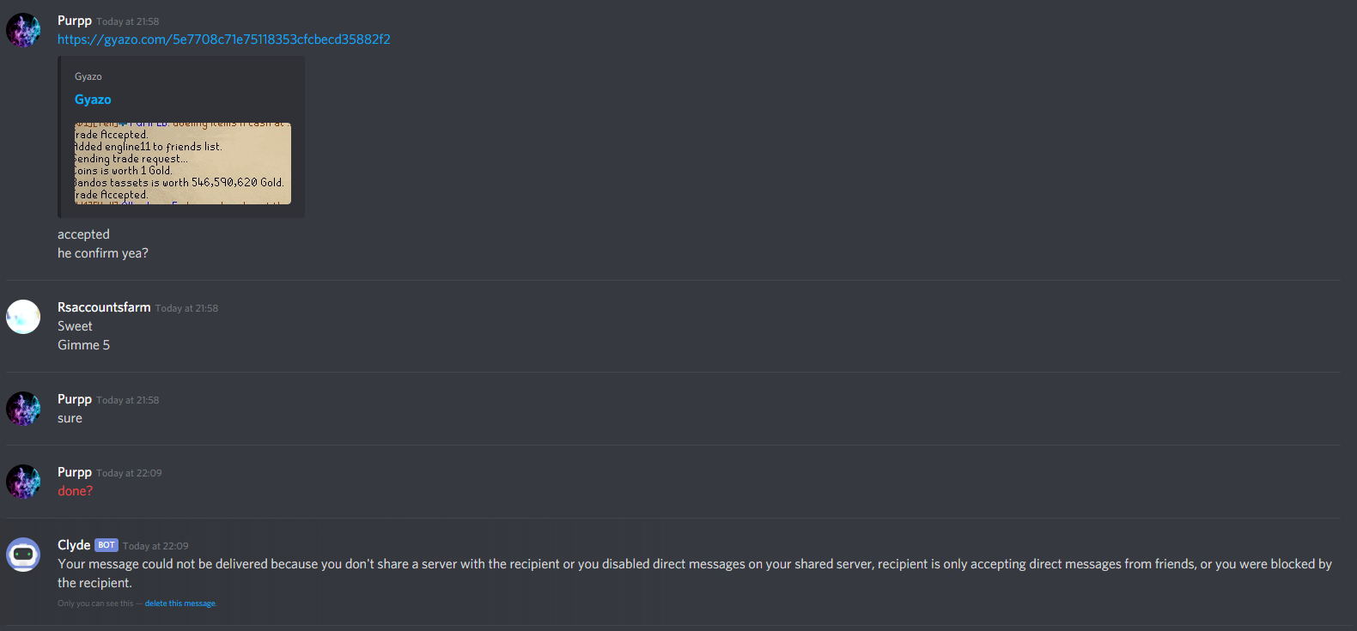Click the Rsaccountsfarm username
This screenshot has height=631, width=1357.
click(x=104, y=307)
